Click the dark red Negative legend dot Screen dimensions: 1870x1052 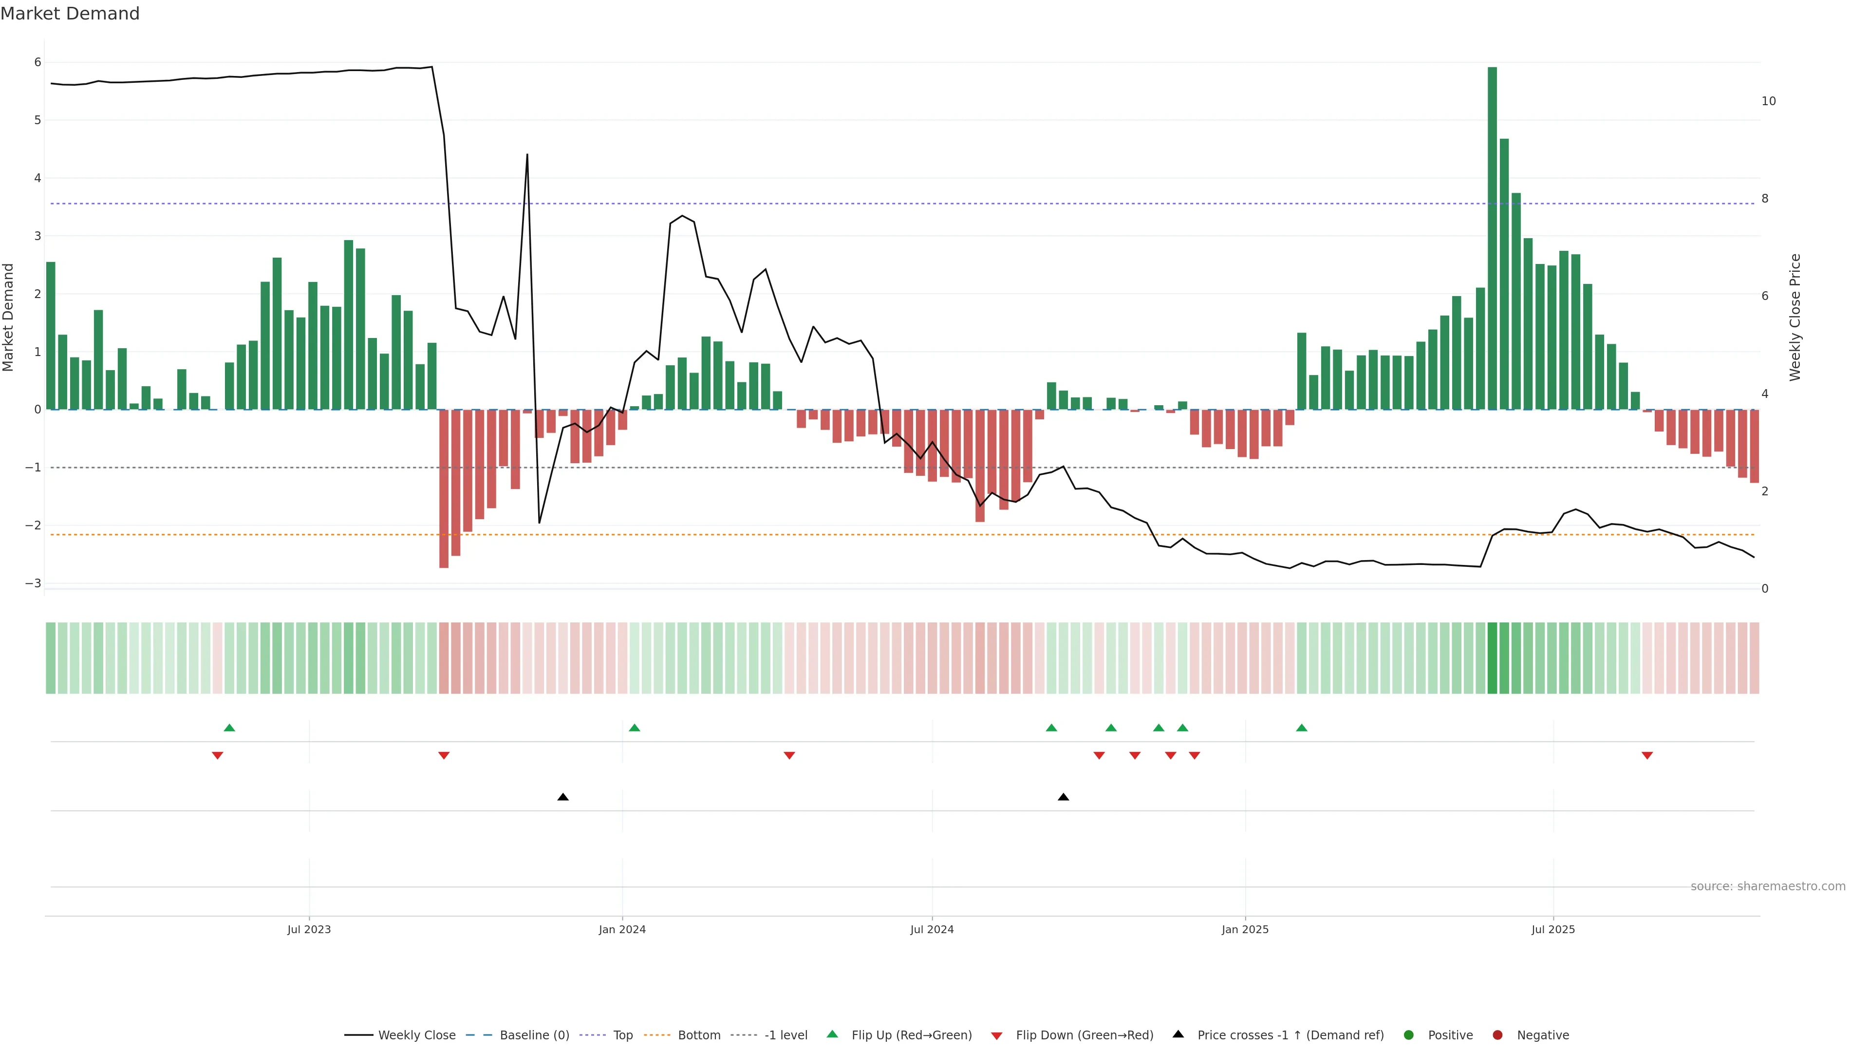pyautogui.click(x=1497, y=1035)
